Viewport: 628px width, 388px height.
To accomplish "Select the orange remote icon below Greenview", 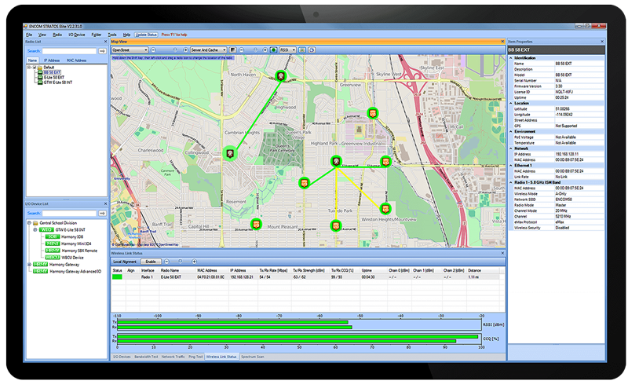I will pyautogui.click(x=373, y=113).
